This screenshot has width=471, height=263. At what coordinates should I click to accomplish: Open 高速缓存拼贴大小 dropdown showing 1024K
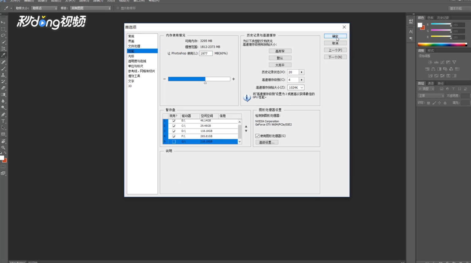coord(296,87)
